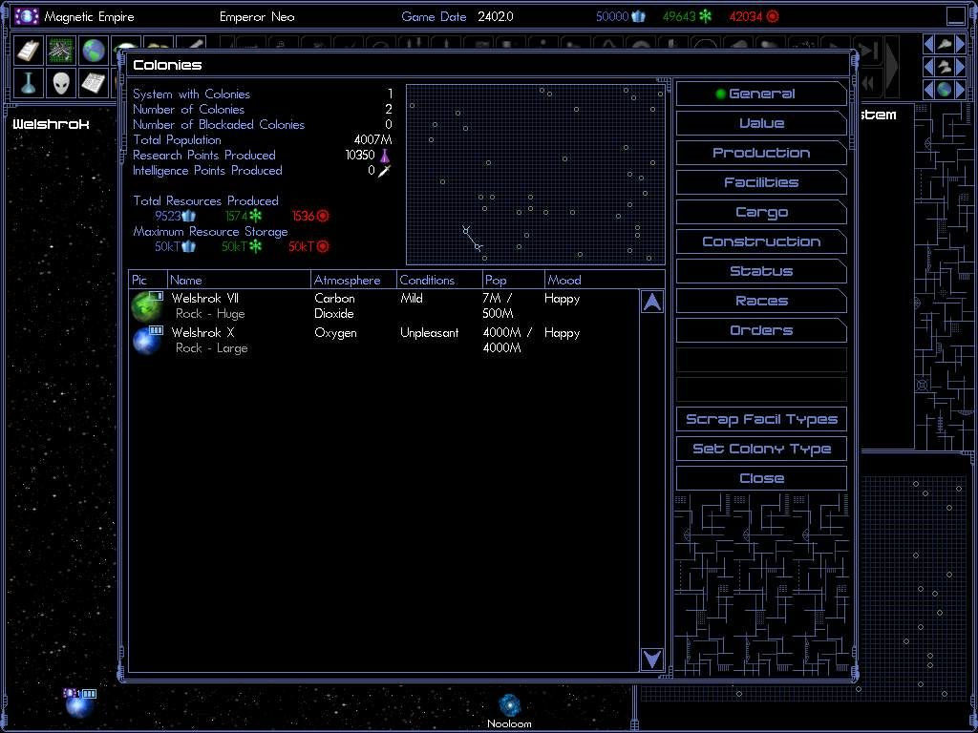This screenshot has width=978, height=733.
Task: Open the newspaper log icon
Action: [93, 84]
